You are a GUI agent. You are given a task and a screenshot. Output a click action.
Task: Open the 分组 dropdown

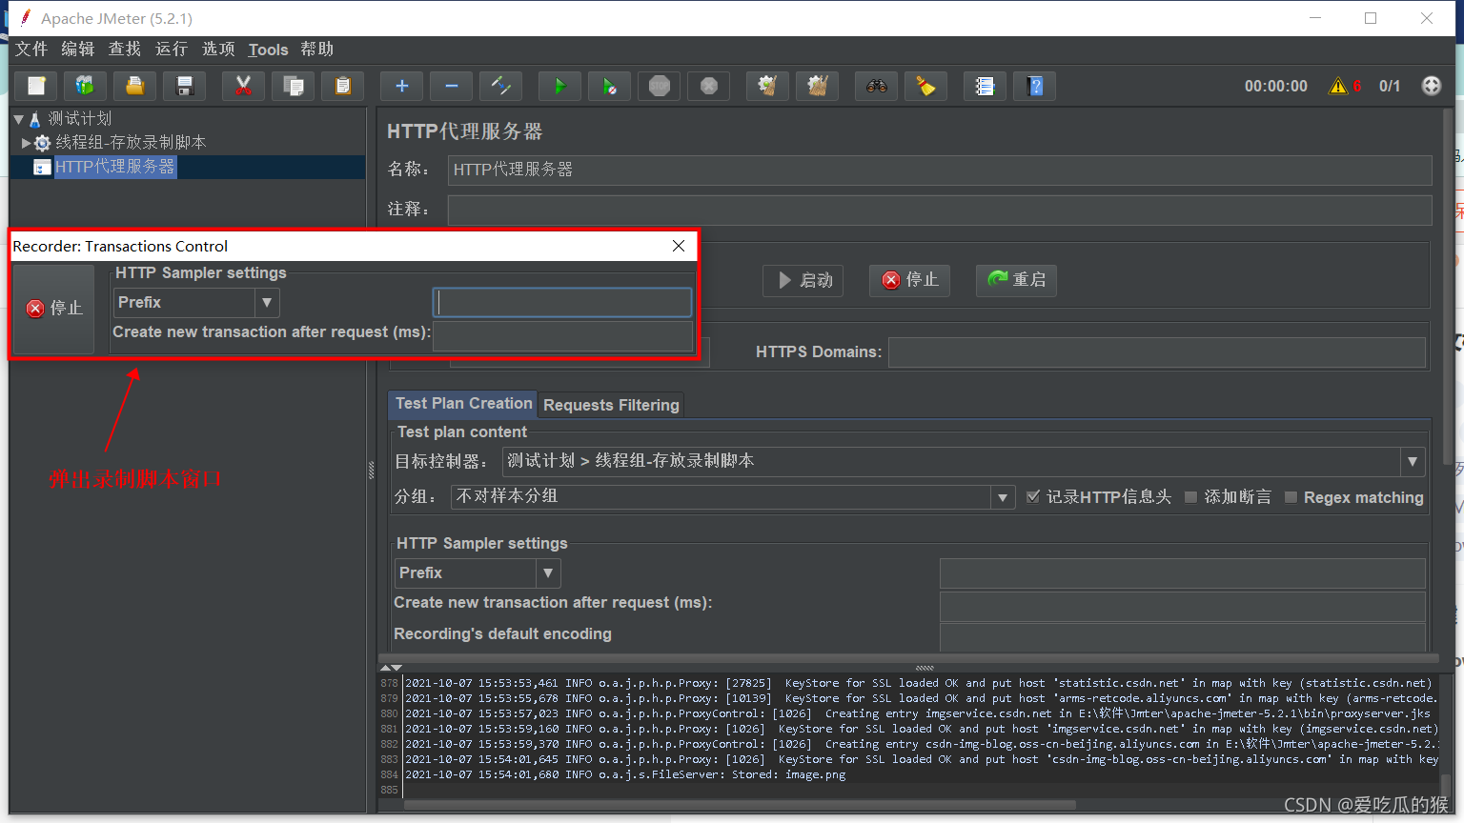pyautogui.click(x=1002, y=497)
